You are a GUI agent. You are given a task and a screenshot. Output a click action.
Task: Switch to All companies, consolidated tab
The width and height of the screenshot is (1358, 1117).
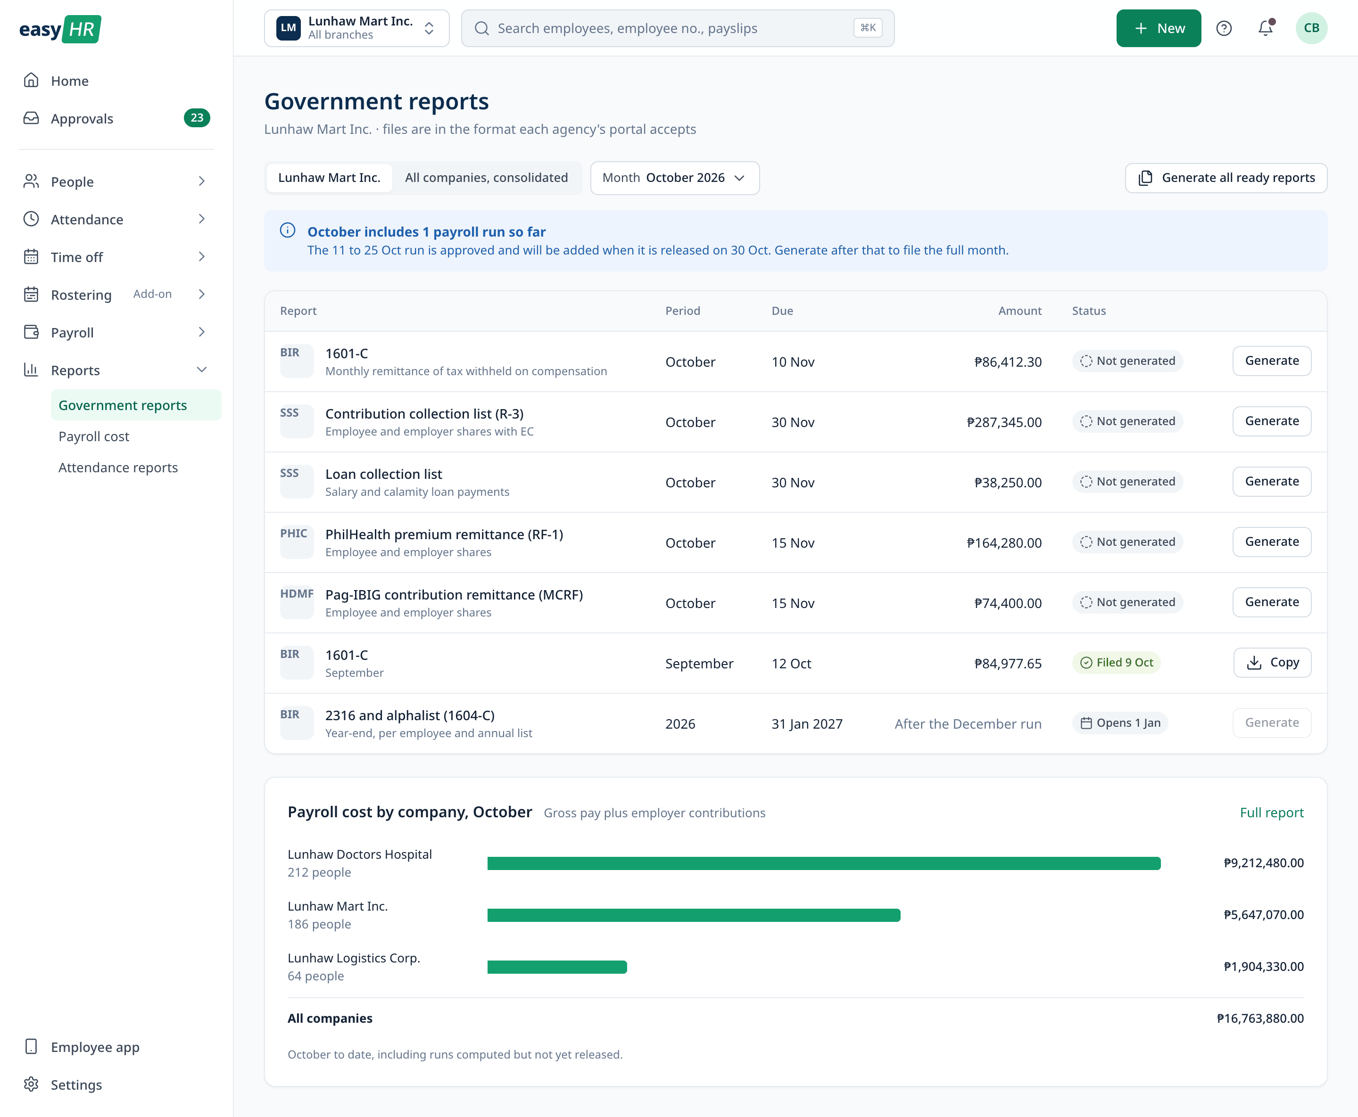pyautogui.click(x=486, y=178)
